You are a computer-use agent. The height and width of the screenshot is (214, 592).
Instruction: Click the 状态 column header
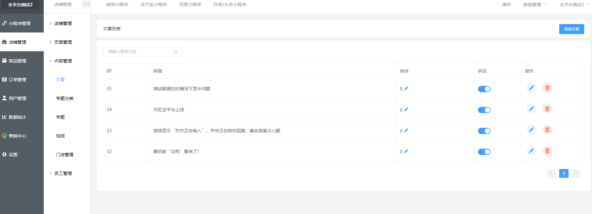coord(482,71)
